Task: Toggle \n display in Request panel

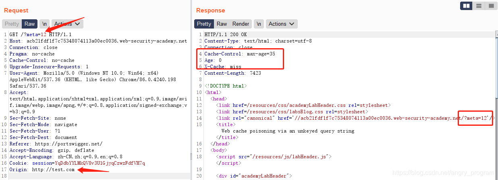Action: 44,24
